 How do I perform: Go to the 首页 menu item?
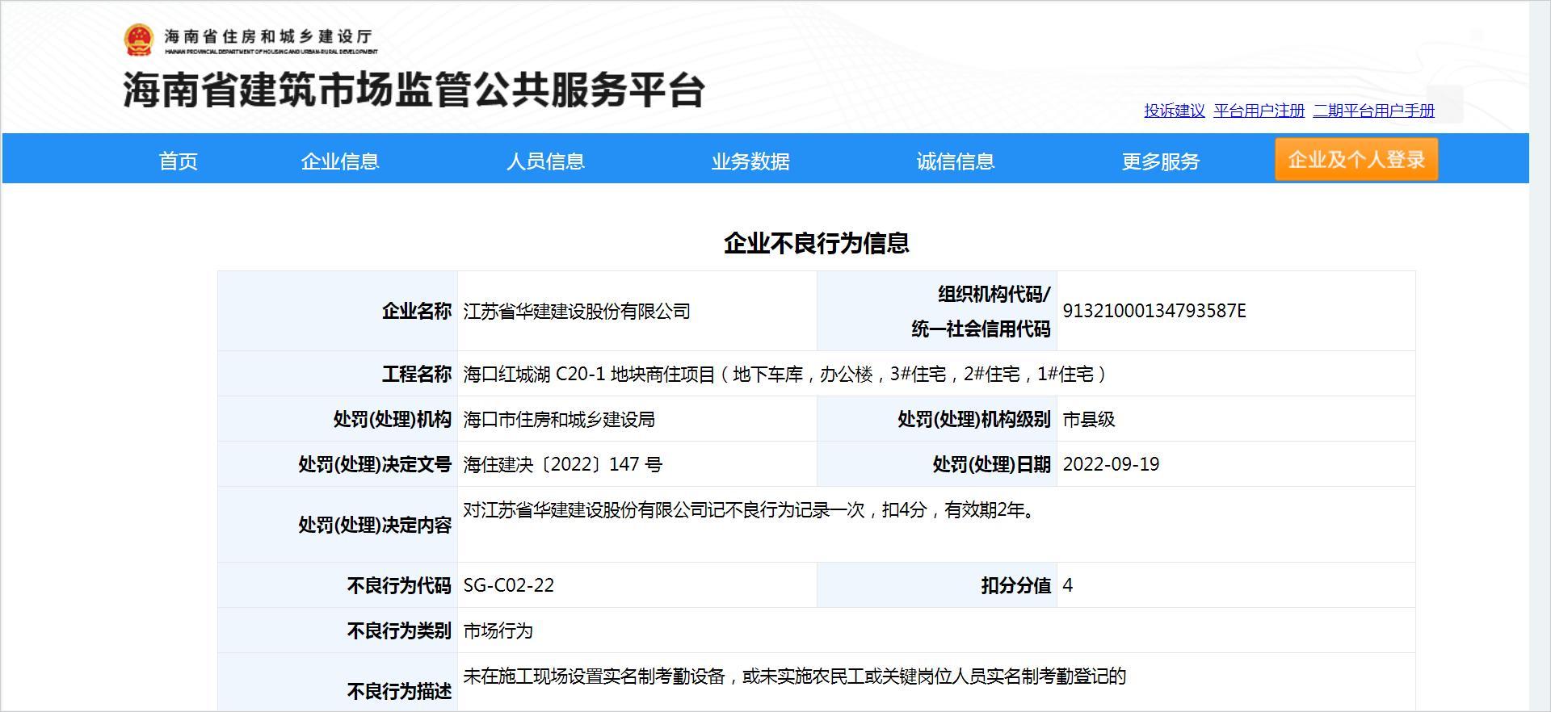[179, 161]
